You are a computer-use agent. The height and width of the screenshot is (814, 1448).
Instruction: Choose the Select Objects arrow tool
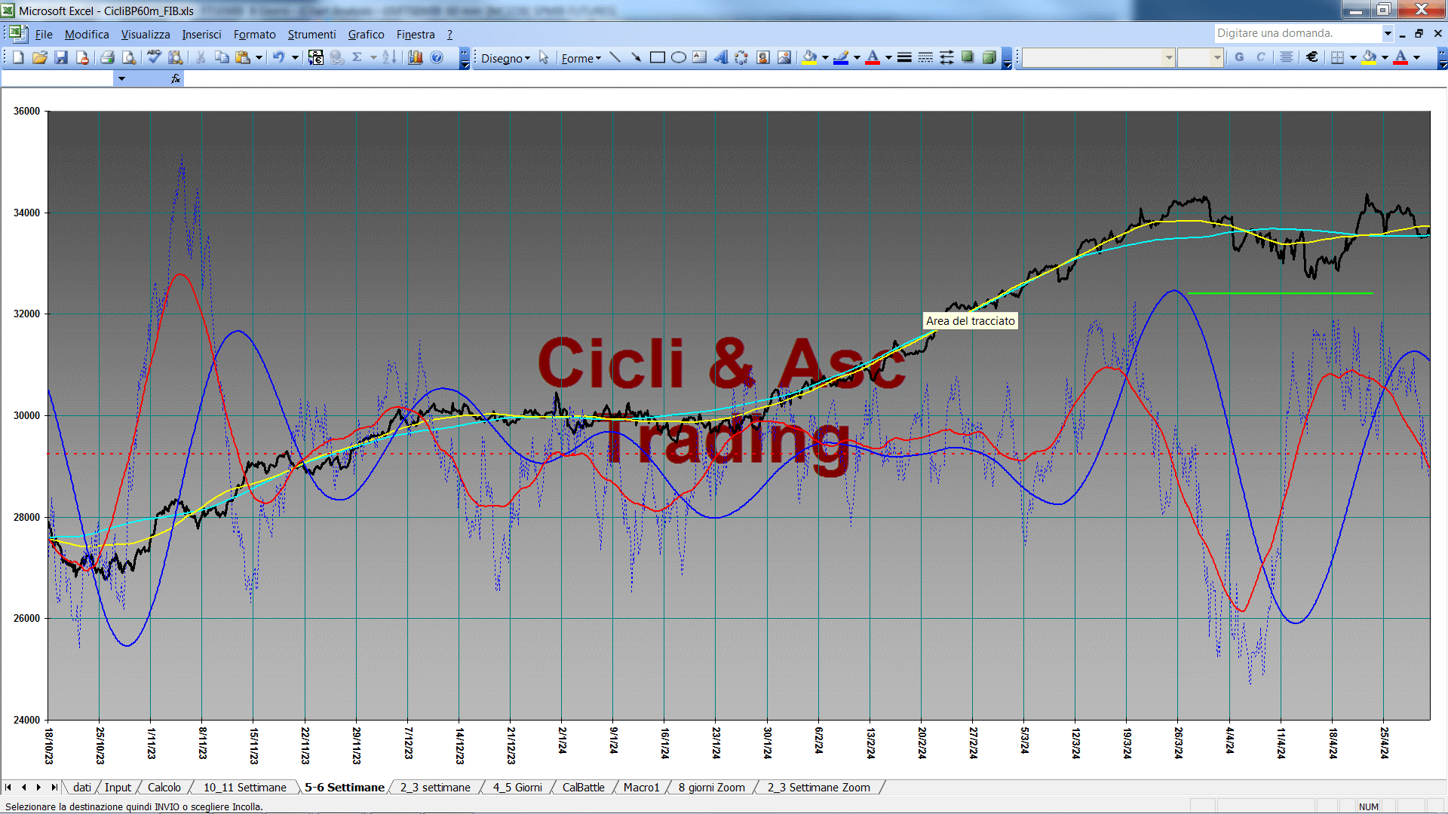point(544,57)
